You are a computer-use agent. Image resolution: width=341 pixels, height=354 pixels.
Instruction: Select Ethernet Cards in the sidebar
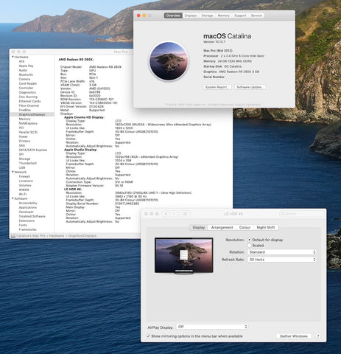[x=29, y=101]
